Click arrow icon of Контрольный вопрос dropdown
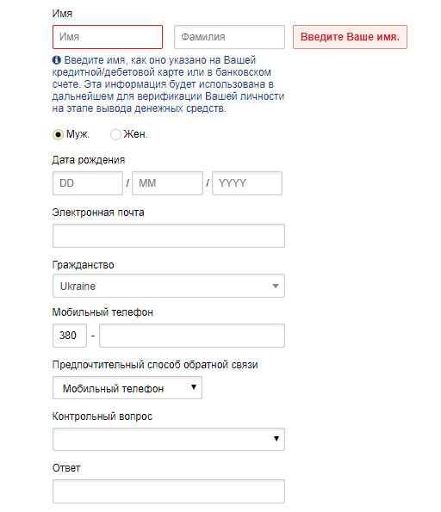The width and height of the screenshot is (441, 512). (x=276, y=439)
